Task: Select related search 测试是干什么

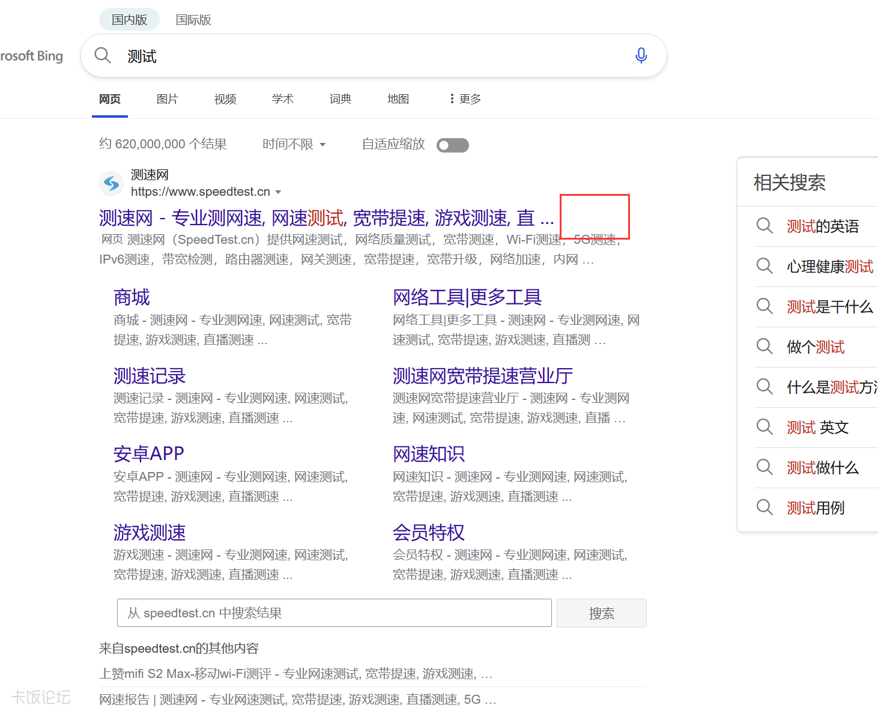Action: point(830,307)
